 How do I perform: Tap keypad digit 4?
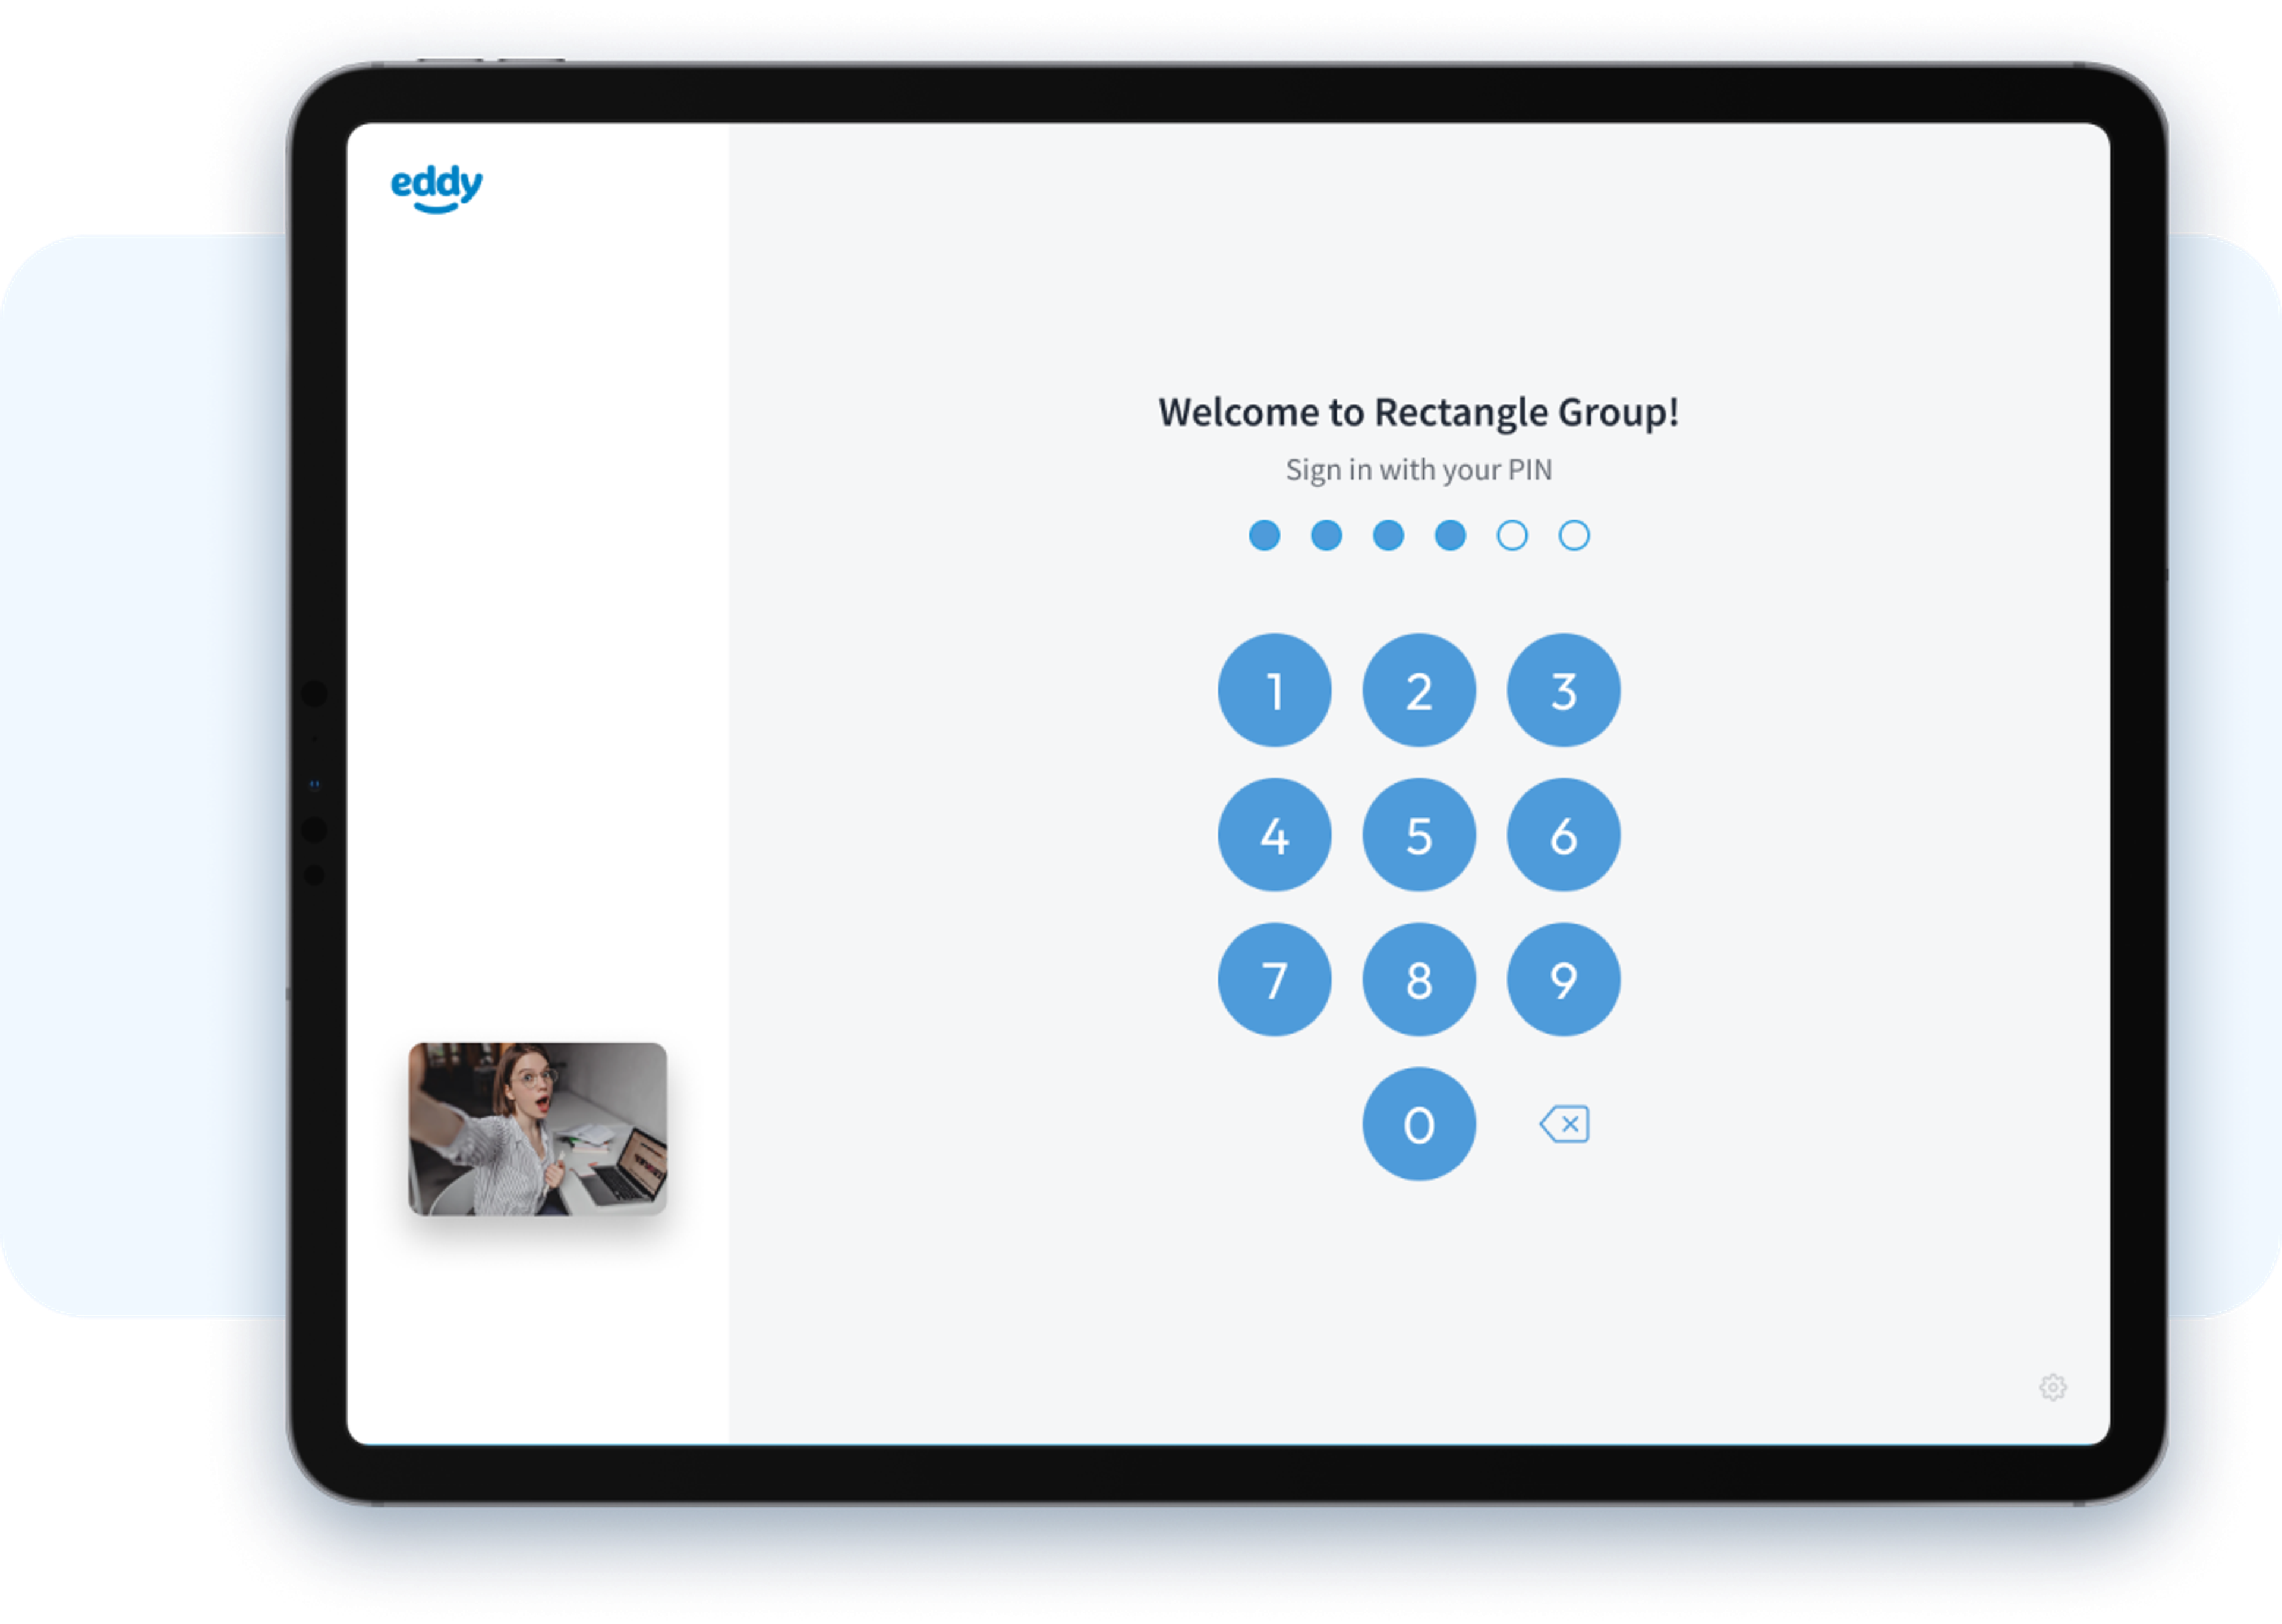pyautogui.click(x=1275, y=835)
